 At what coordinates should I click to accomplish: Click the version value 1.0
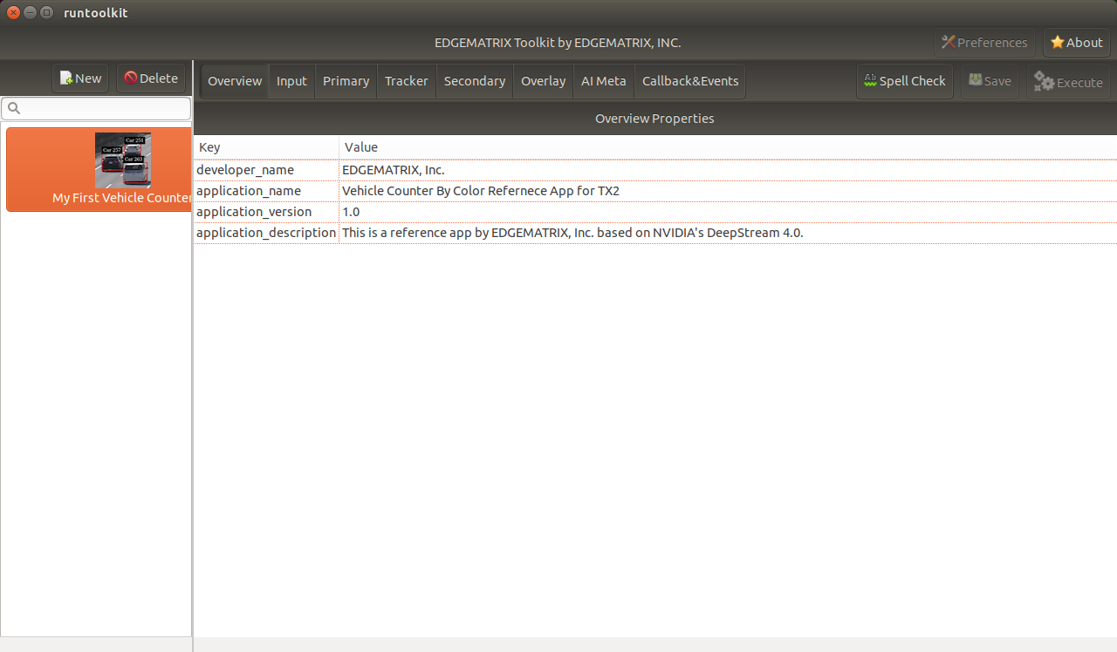(x=351, y=212)
